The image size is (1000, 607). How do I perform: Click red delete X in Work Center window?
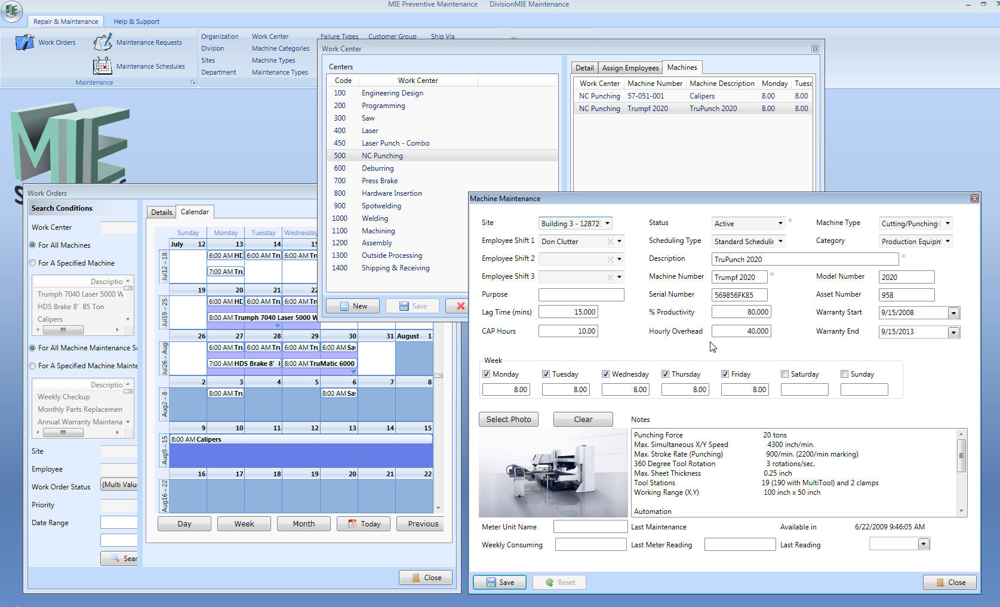click(460, 306)
